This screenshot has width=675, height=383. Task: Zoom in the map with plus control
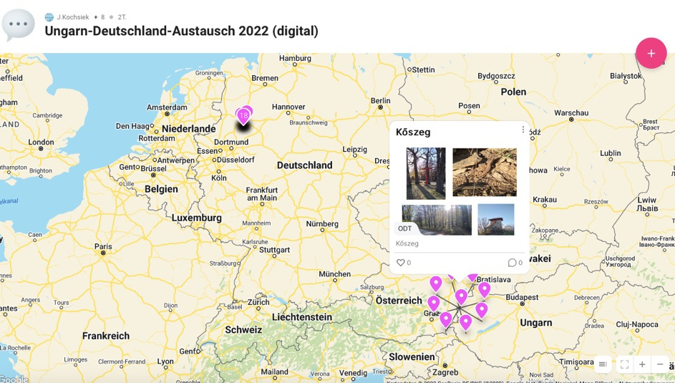click(642, 364)
